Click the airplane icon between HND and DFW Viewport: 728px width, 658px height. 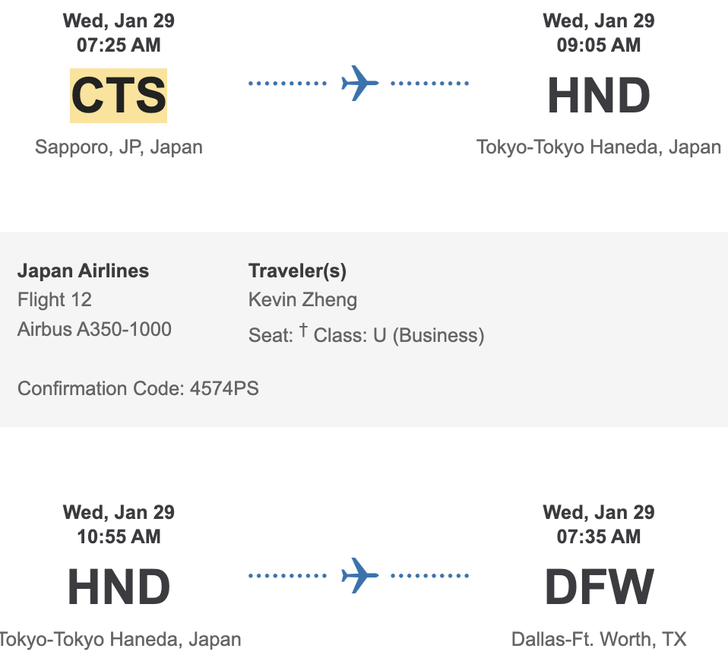[359, 575]
